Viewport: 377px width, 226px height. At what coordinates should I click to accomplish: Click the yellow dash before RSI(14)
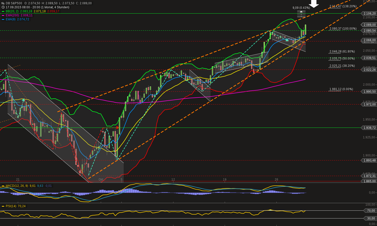point(3,206)
